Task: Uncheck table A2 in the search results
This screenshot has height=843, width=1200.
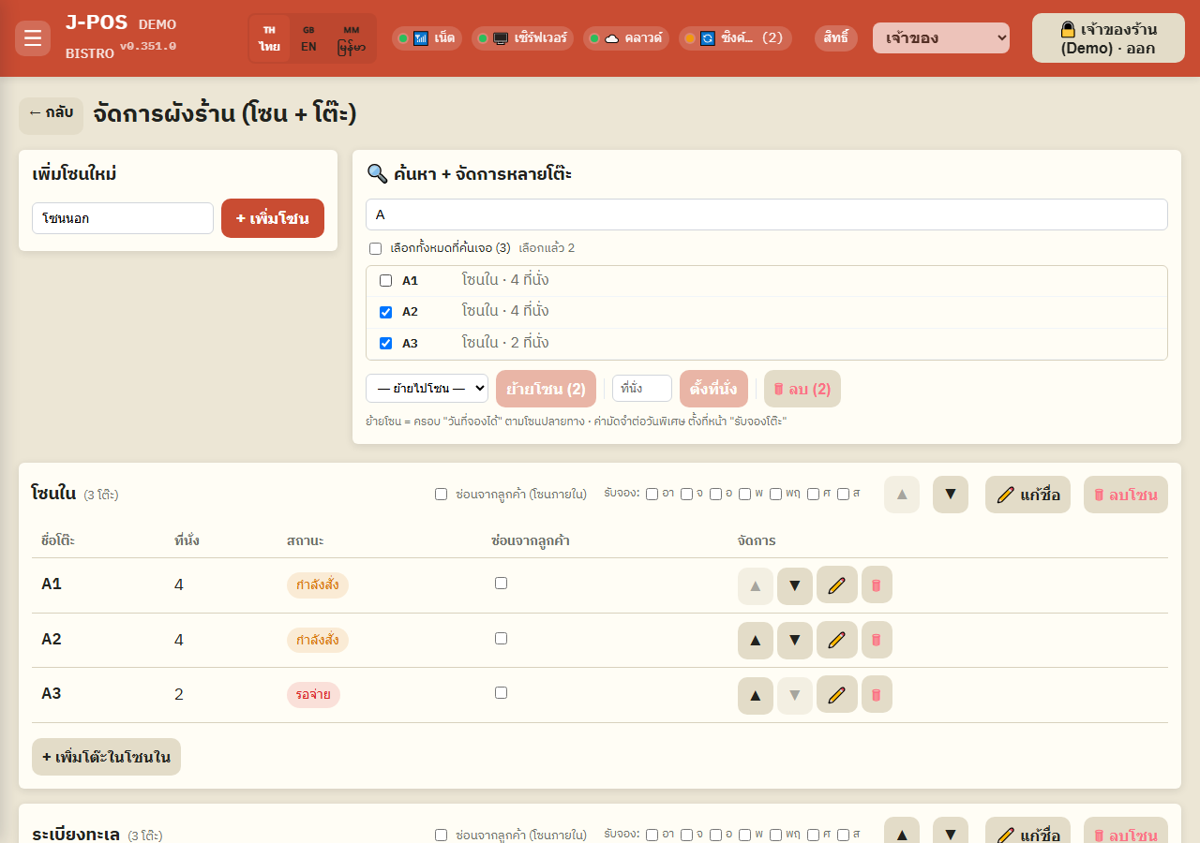Action: click(385, 312)
